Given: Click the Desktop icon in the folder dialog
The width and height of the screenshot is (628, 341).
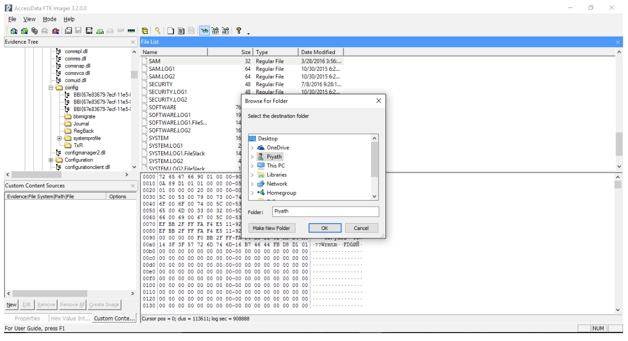Looking at the screenshot, I should [252, 139].
